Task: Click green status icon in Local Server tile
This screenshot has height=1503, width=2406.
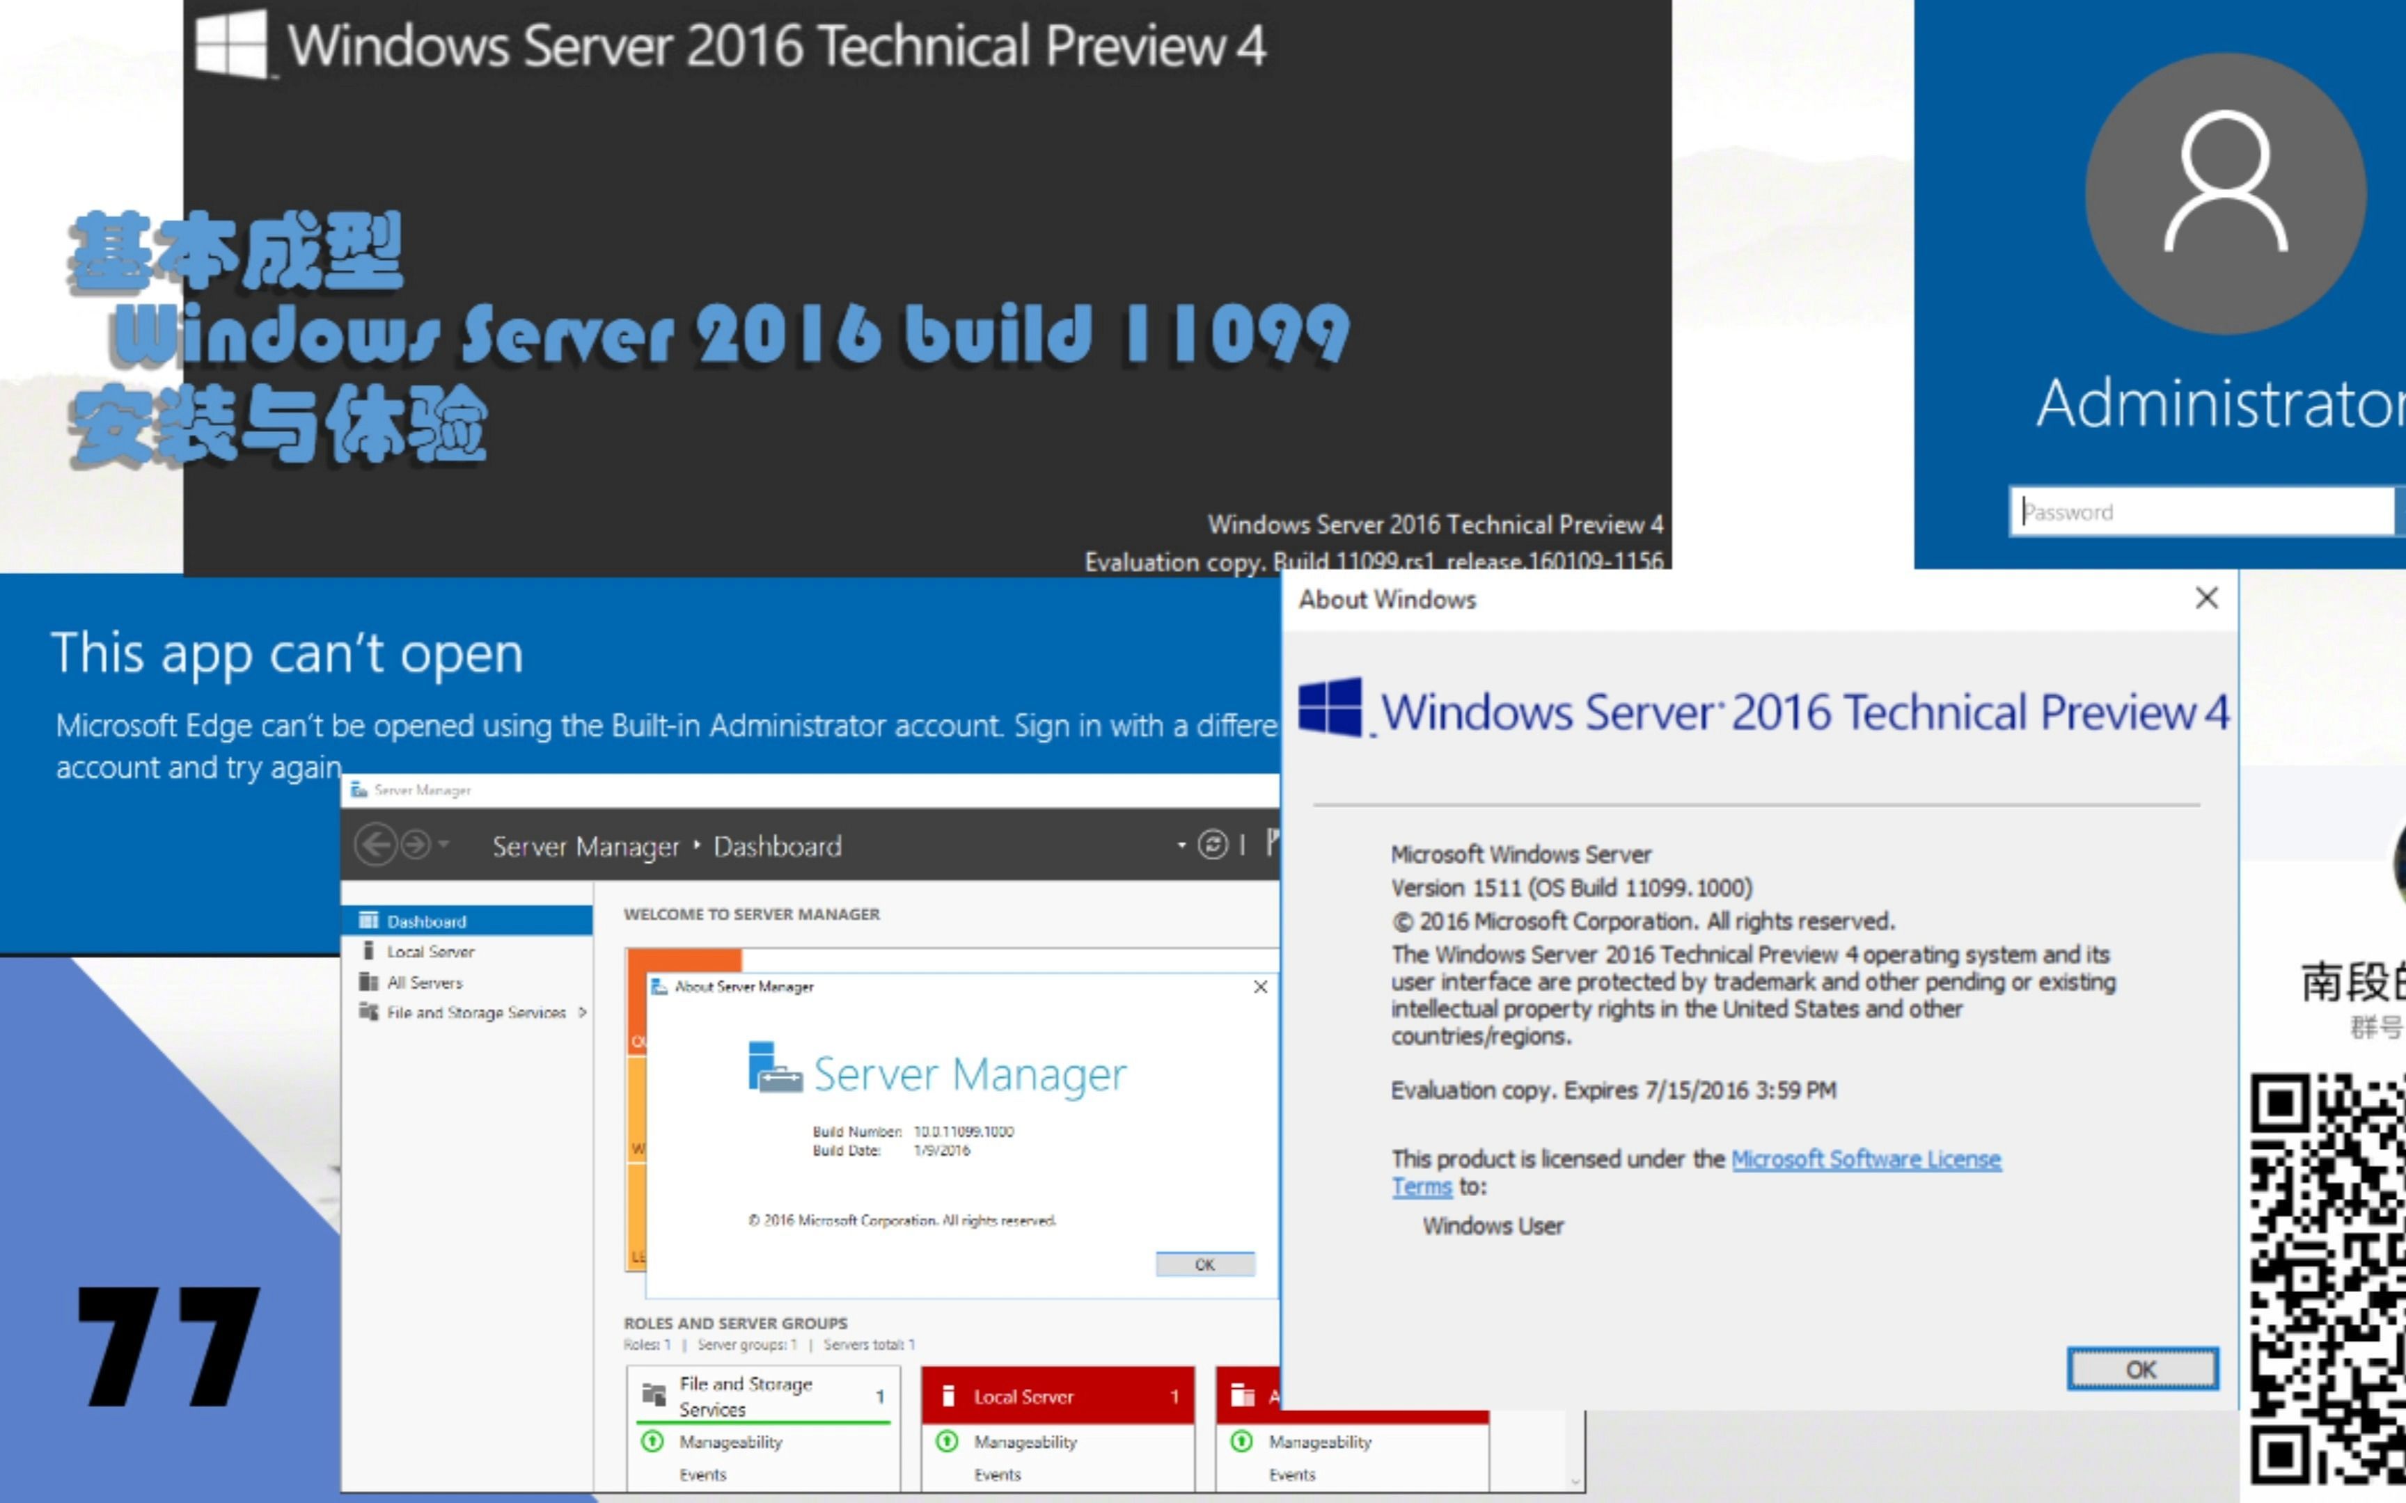Action: tap(947, 1441)
